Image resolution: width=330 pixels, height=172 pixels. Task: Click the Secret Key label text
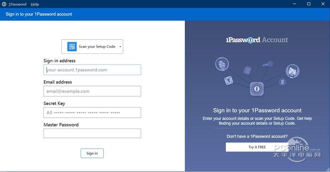(x=54, y=103)
